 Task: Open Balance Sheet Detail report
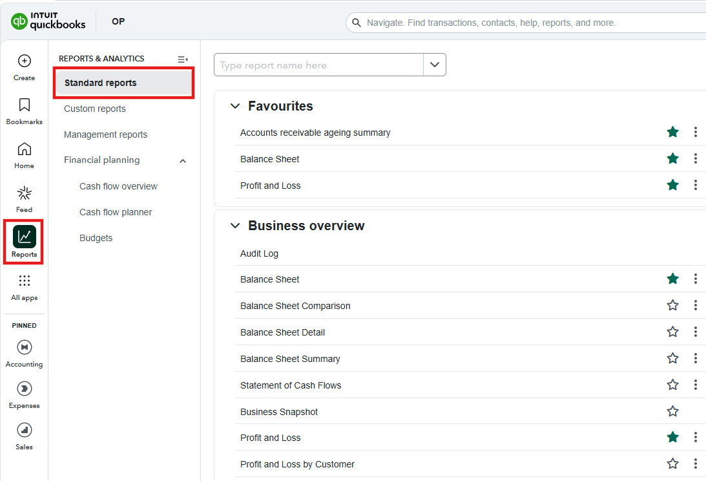click(x=283, y=332)
